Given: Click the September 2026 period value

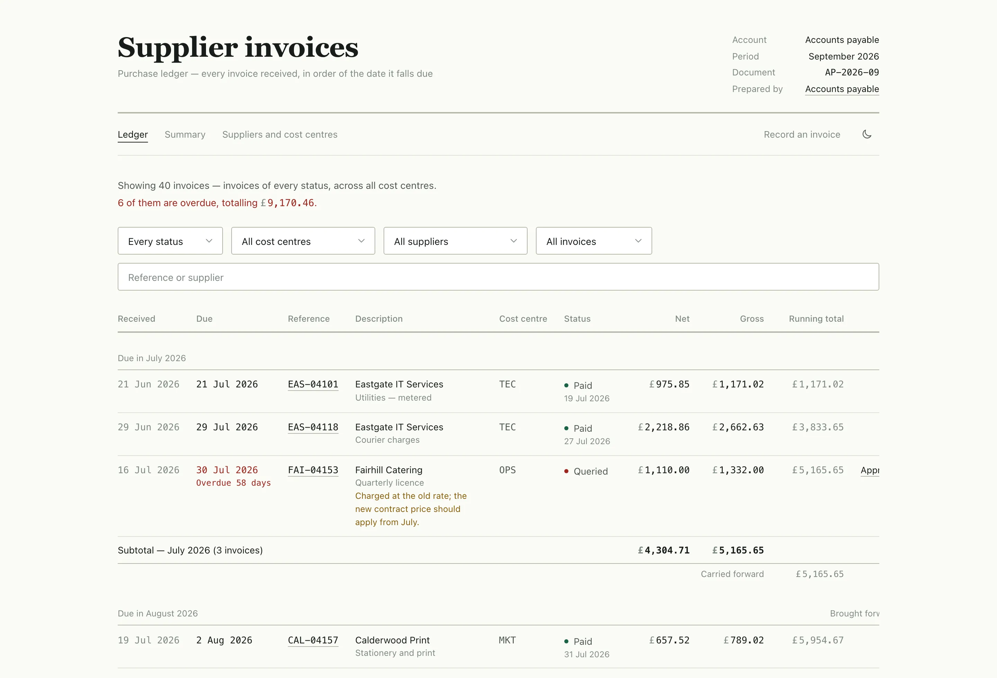Looking at the screenshot, I should (x=843, y=57).
